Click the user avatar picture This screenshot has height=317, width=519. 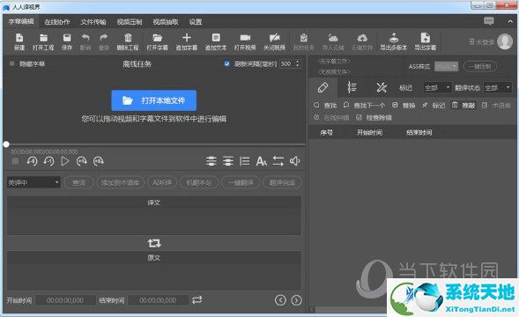tap(505, 41)
